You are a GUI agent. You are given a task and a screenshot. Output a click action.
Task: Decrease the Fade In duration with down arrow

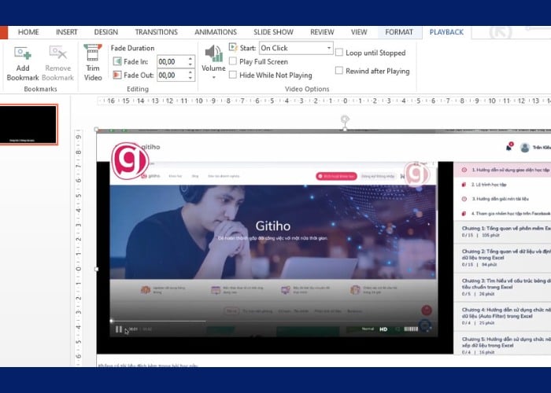tap(190, 64)
